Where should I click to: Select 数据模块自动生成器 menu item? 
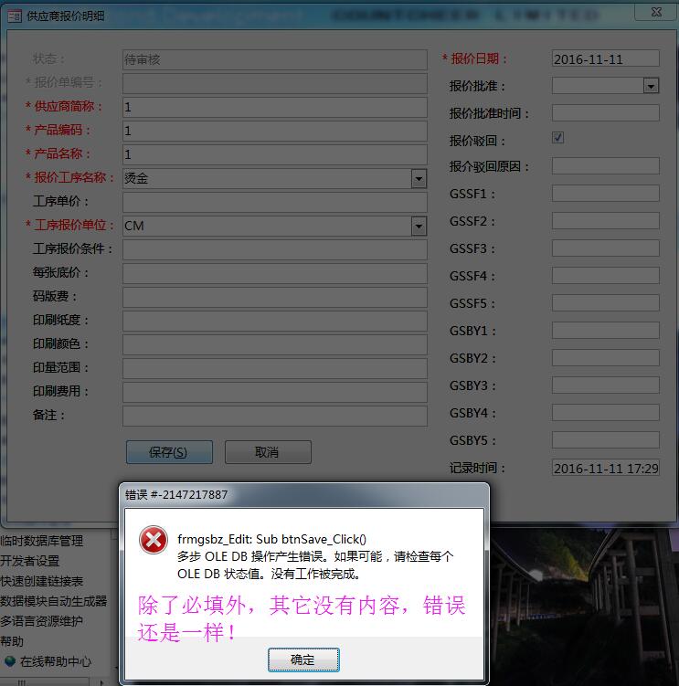coord(54,601)
